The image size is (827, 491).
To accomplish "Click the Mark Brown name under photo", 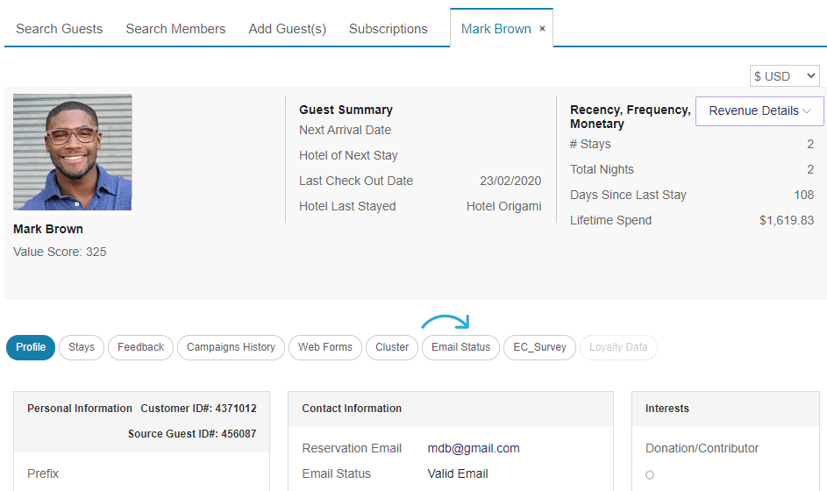I will click(x=48, y=229).
